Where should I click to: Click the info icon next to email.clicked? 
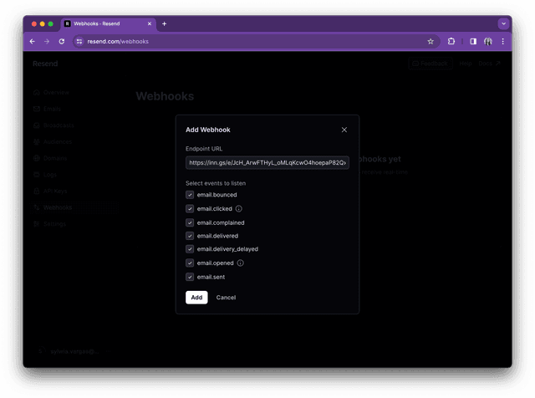[x=239, y=208]
